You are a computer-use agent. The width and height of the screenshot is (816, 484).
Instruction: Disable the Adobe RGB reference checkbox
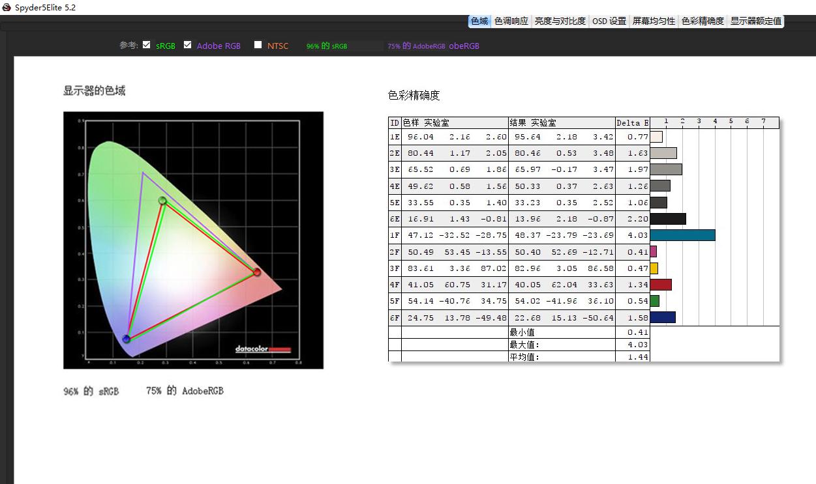(x=187, y=45)
